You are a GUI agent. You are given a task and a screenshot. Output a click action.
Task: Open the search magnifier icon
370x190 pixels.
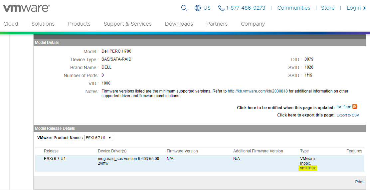click(184, 8)
